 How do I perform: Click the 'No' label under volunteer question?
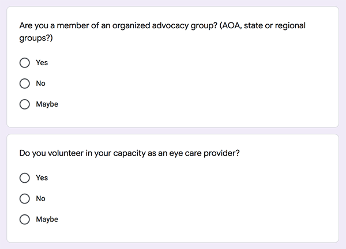(40, 199)
